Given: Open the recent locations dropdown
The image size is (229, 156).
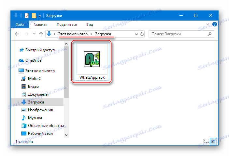Looking at the screenshot, I should tap(34, 34).
